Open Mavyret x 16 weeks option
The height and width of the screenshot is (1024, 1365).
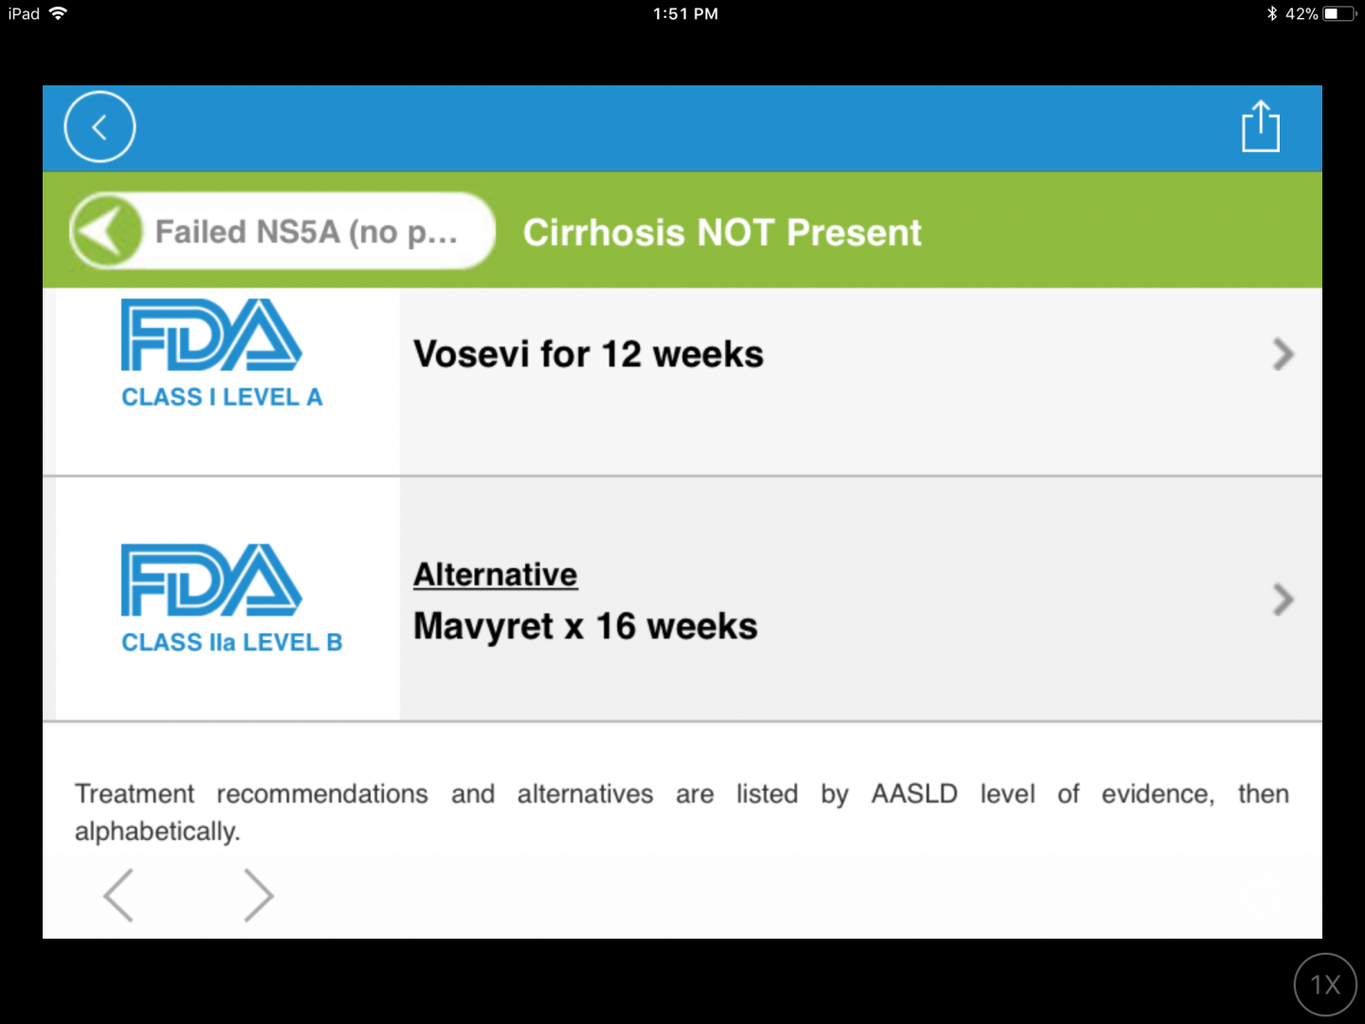coord(585,627)
